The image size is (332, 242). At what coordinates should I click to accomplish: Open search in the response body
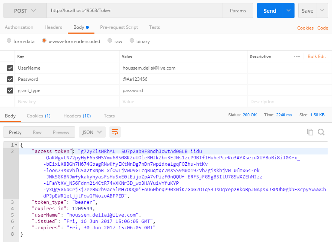click(x=321, y=132)
